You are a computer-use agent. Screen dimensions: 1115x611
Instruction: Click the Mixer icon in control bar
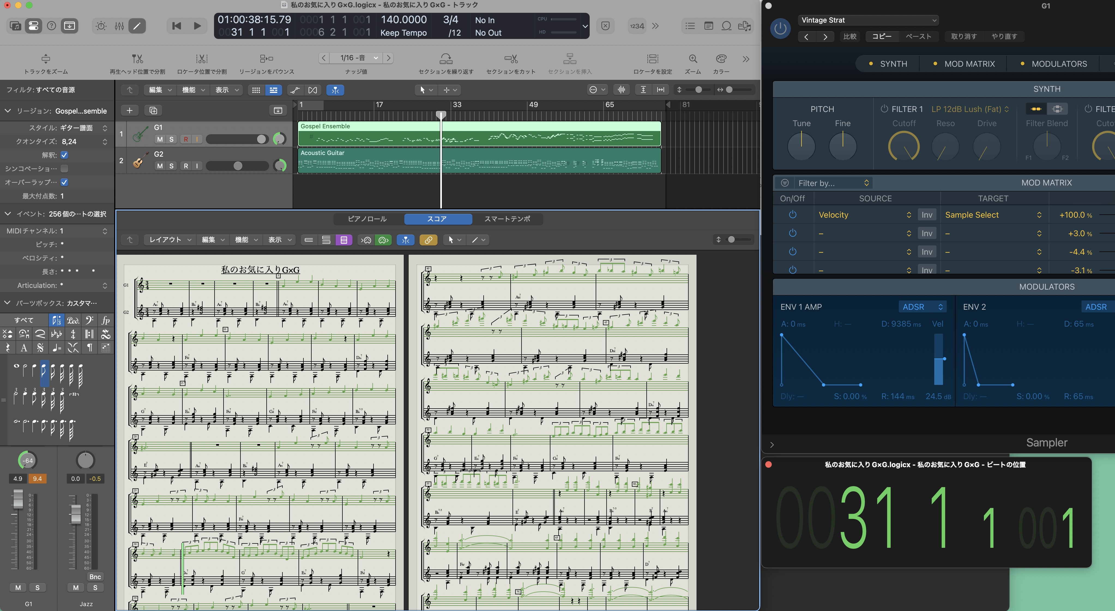coord(119,26)
